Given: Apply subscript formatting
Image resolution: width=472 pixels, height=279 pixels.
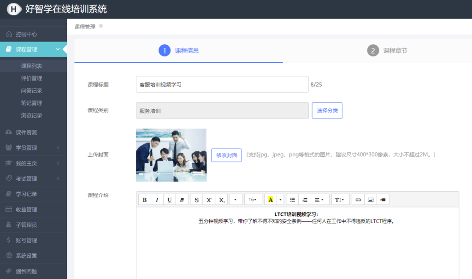Looking at the screenshot, I should (x=222, y=200).
